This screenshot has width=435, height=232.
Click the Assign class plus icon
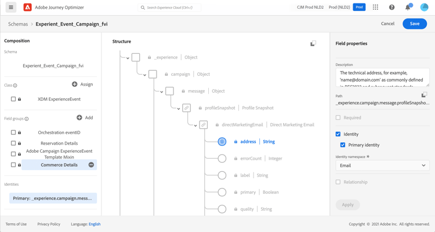pyautogui.click(x=75, y=84)
